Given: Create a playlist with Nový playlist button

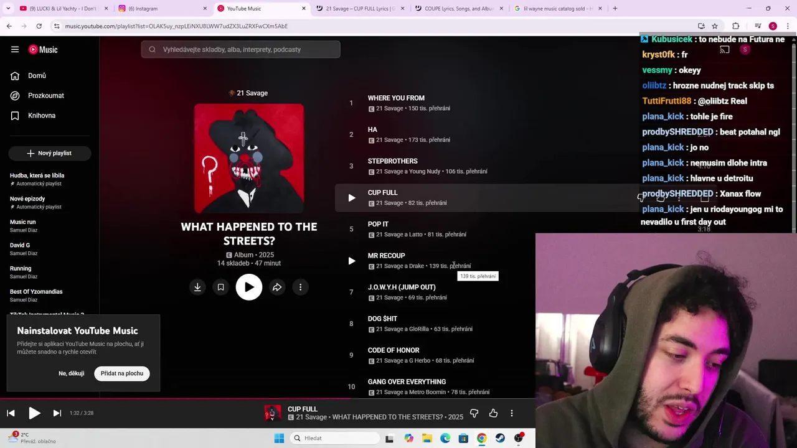Looking at the screenshot, I should point(50,153).
